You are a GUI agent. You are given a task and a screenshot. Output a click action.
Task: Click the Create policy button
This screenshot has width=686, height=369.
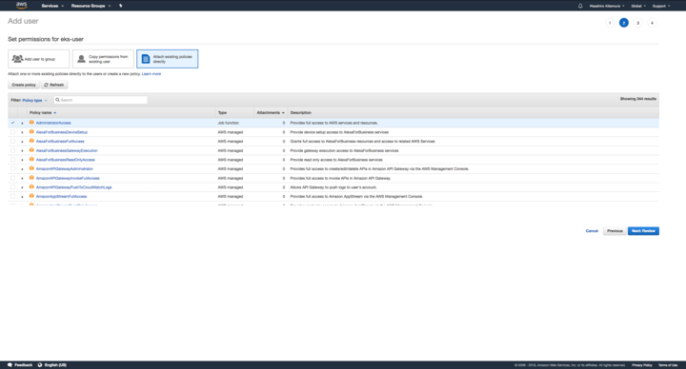pos(24,85)
